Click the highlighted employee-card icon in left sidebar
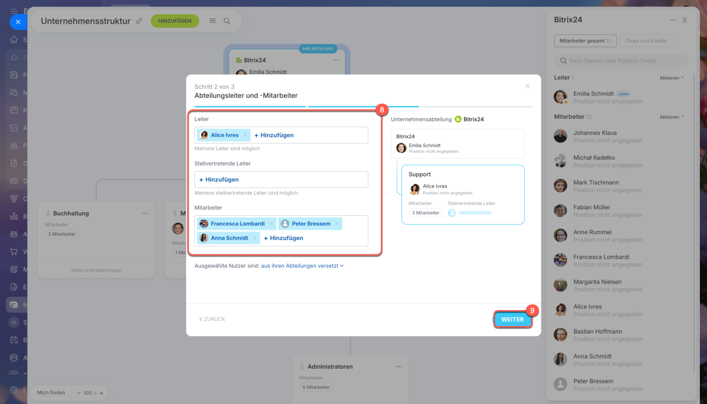The width and height of the screenshot is (707, 404). coord(14,305)
